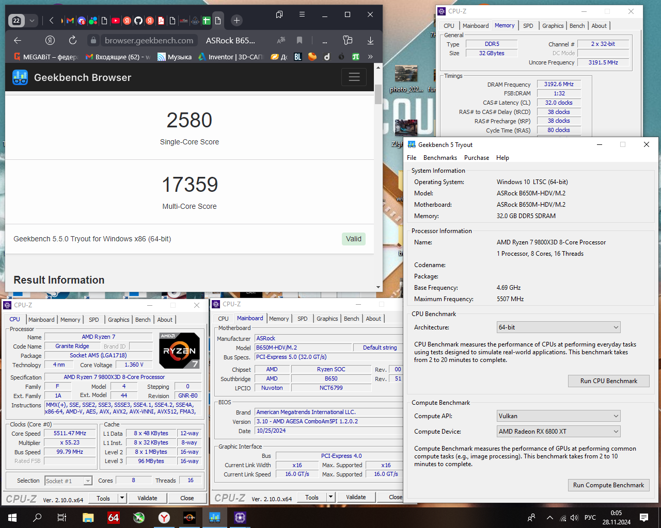The width and height of the screenshot is (661, 528).
Task: Reload the Geekbench page
Action: (x=73, y=40)
